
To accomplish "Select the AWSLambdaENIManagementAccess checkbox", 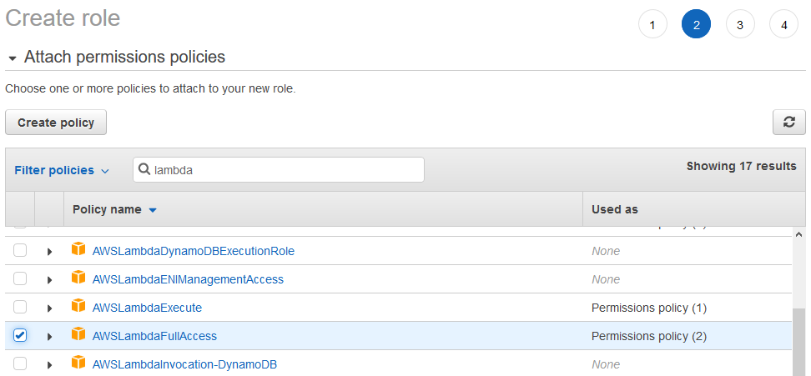I will click(20, 279).
